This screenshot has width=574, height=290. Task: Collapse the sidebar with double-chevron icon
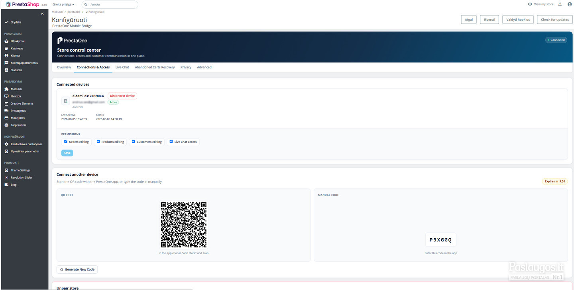tap(42, 14)
